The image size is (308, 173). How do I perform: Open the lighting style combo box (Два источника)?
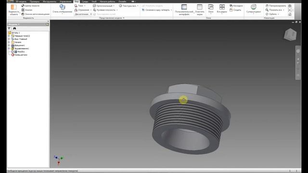click(83, 14)
